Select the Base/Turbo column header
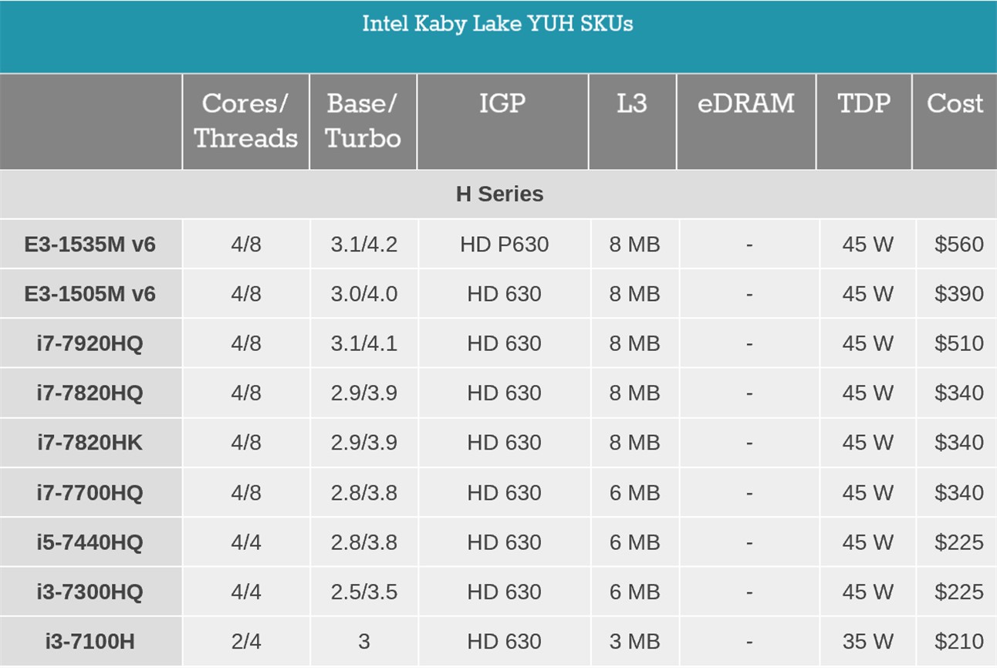This screenshot has height=668, width=997. 363,121
